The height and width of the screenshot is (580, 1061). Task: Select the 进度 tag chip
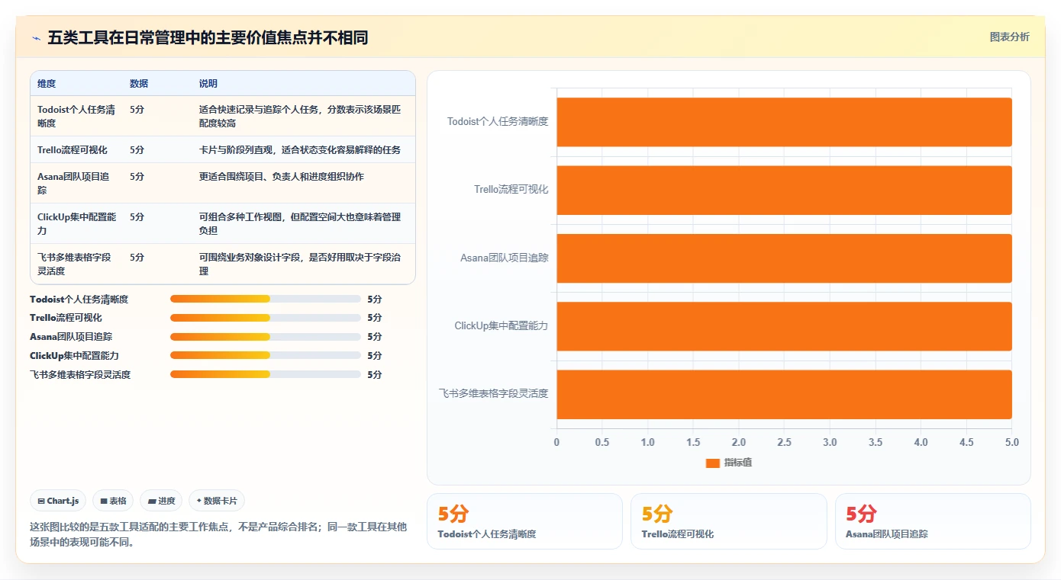pos(161,501)
